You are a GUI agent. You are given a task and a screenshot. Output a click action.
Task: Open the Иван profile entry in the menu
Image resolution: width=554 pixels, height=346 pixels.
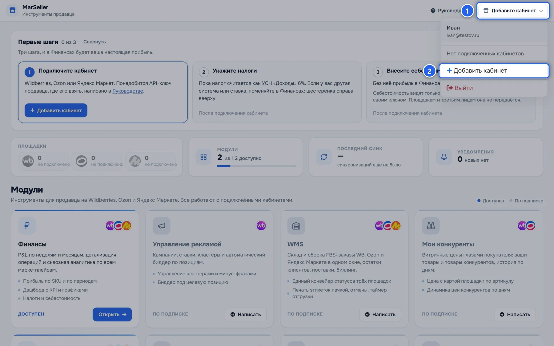pyautogui.click(x=494, y=31)
